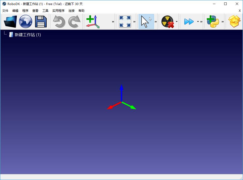Open the 文件 menu
243x180 pixels.
pos(5,11)
